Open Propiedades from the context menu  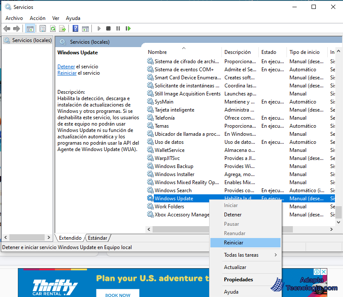coord(245,280)
